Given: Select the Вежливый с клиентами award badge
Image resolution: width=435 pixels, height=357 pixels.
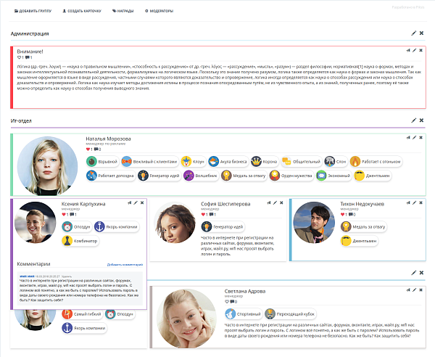Looking at the screenshot, I should pyautogui.click(x=149, y=162).
